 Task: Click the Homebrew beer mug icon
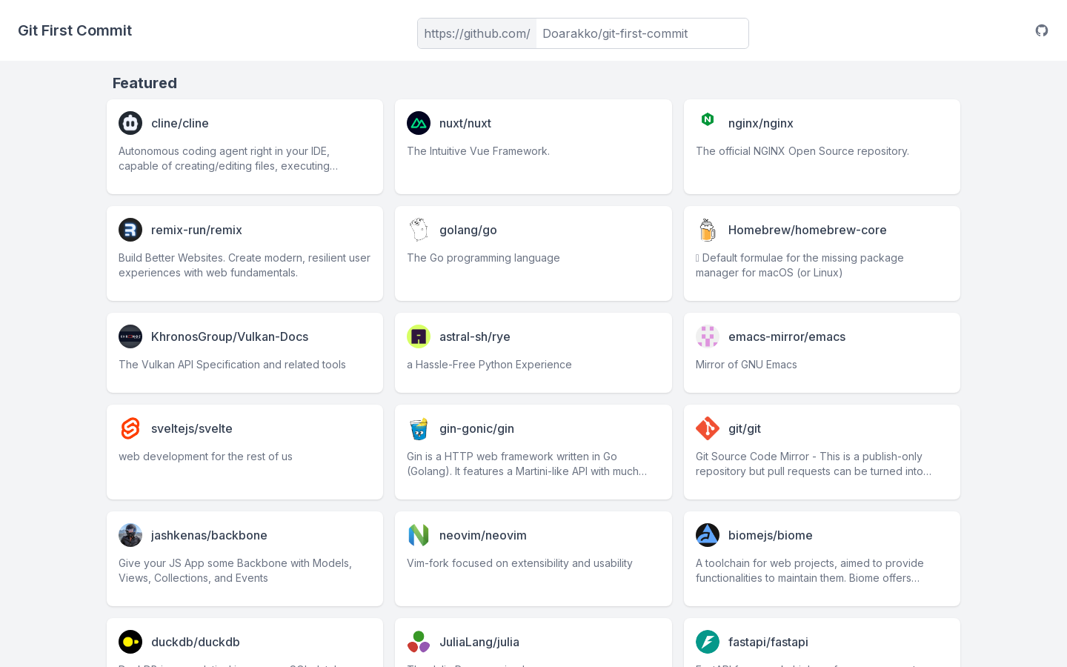pyautogui.click(x=708, y=230)
